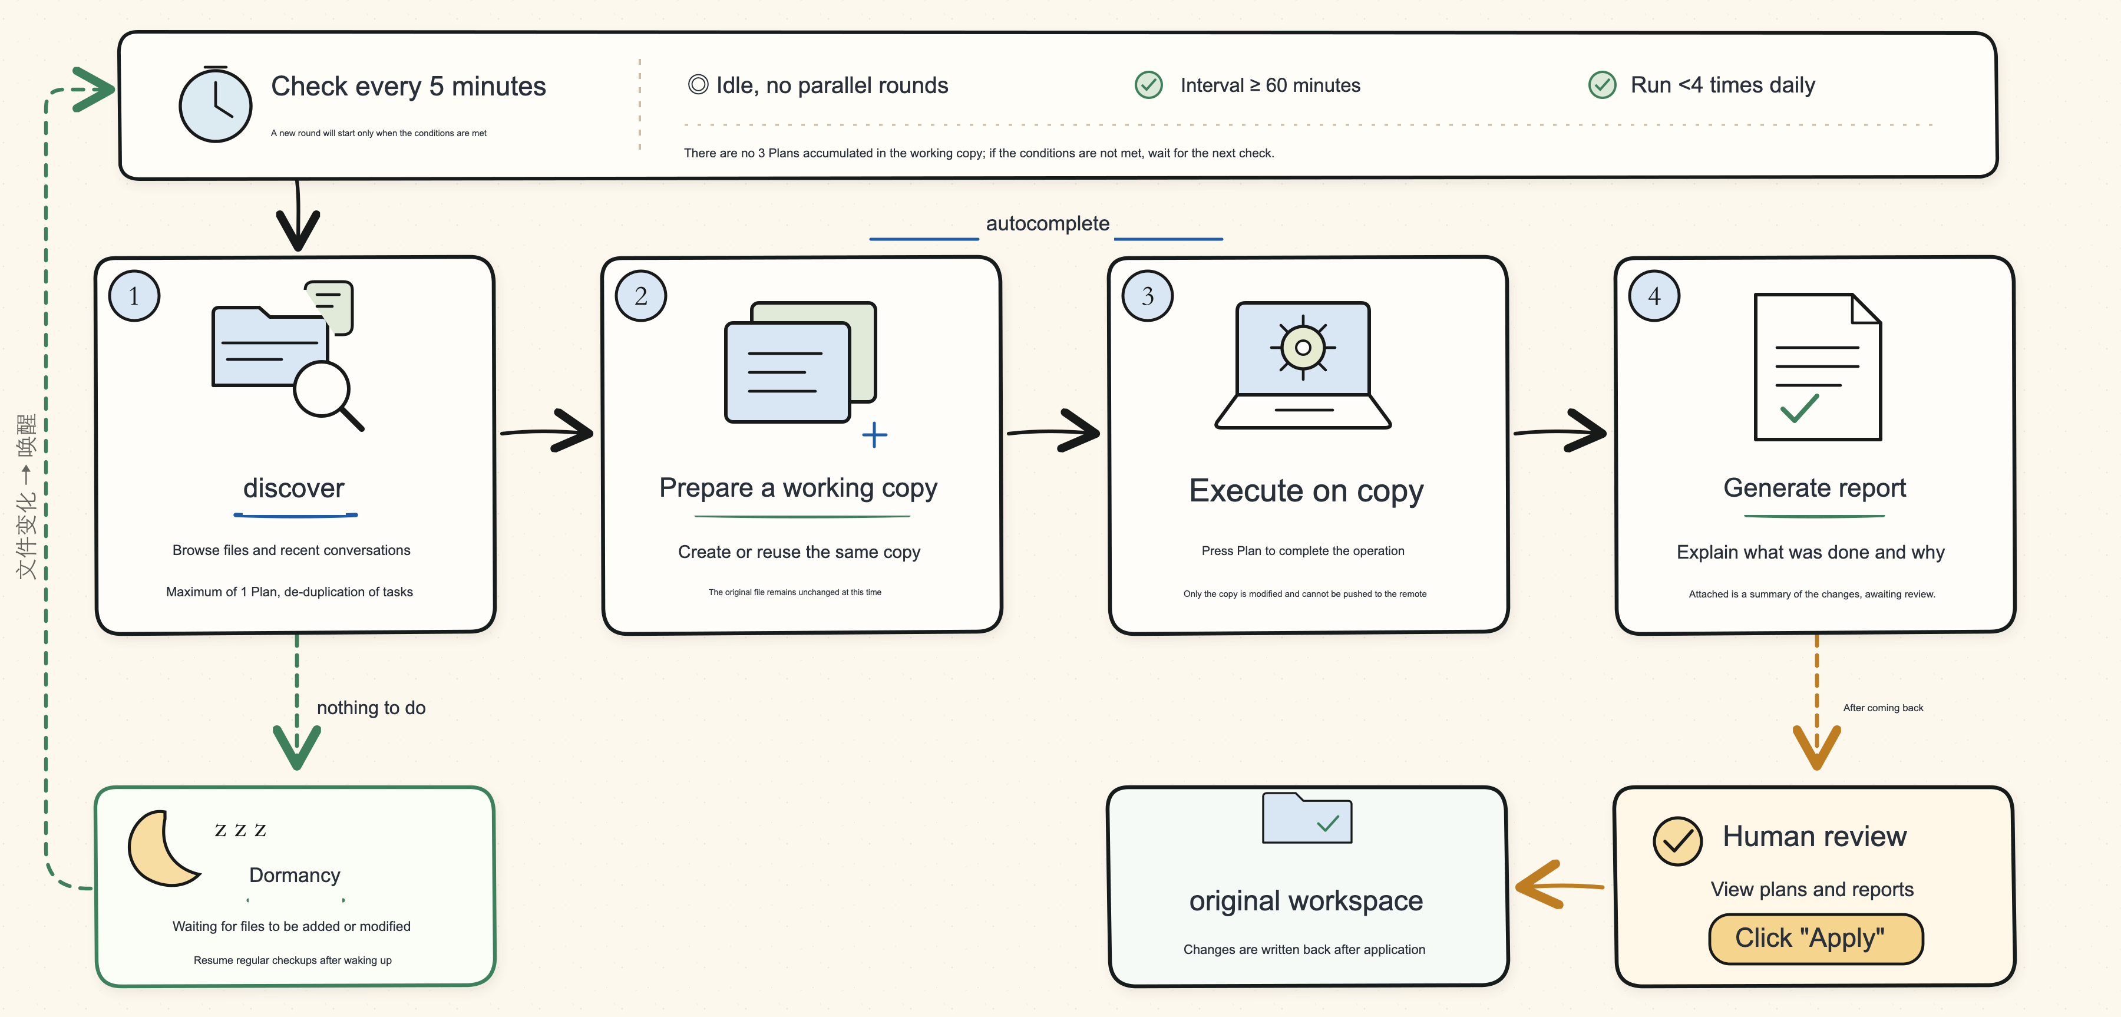Click the clock icon beside Check every 5 minutes

pos(215,104)
